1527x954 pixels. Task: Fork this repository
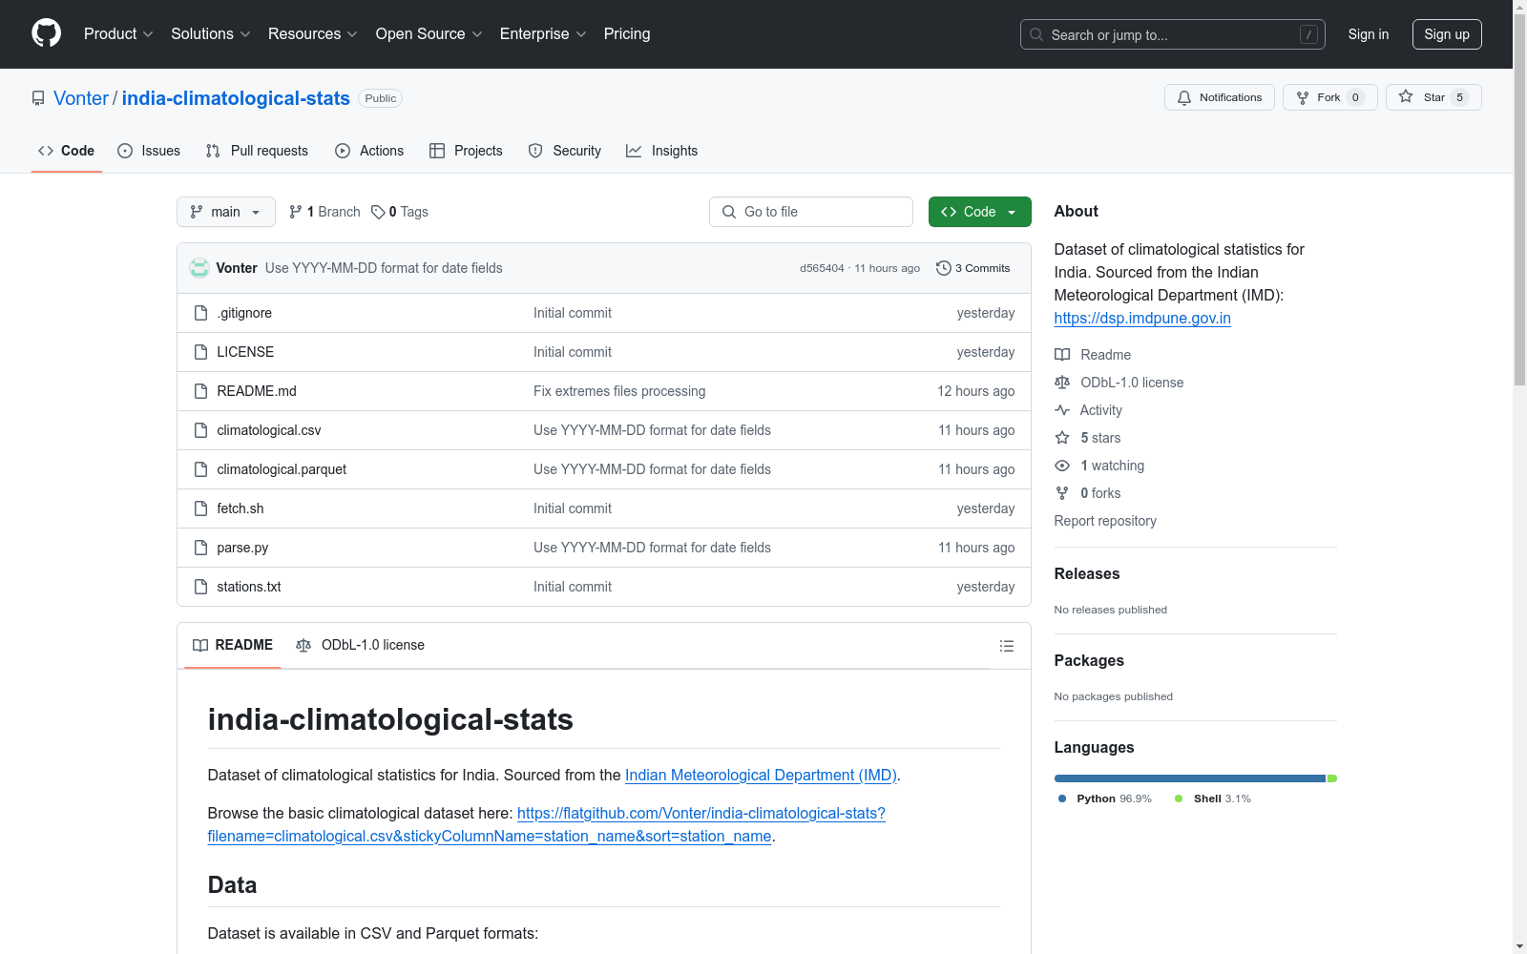[1329, 97]
